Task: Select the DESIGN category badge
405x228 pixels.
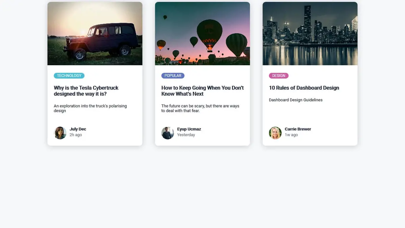Action: (279, 75)
